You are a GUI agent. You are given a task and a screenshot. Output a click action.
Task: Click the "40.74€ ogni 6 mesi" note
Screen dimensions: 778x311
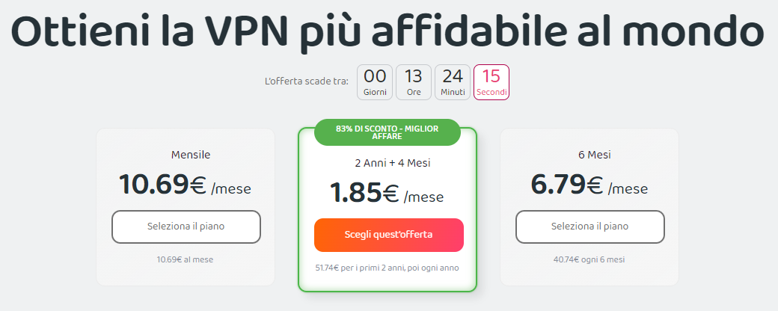coord(589,259)
